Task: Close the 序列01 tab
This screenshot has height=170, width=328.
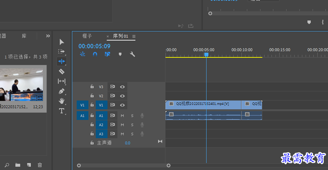Action: point(108,37)
